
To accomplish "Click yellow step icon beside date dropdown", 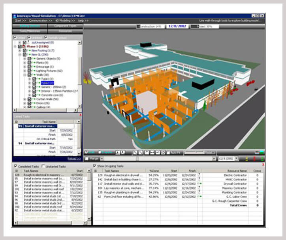I will click(x=246, y=159).
